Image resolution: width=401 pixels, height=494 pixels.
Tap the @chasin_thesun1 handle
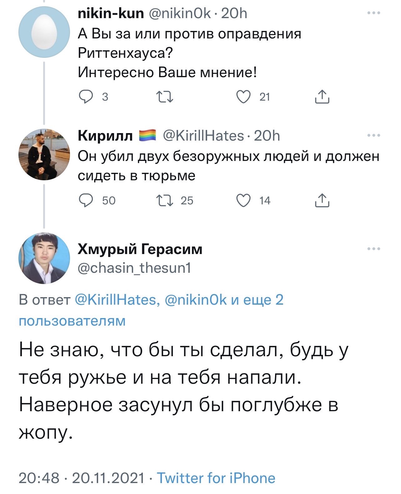134,268
